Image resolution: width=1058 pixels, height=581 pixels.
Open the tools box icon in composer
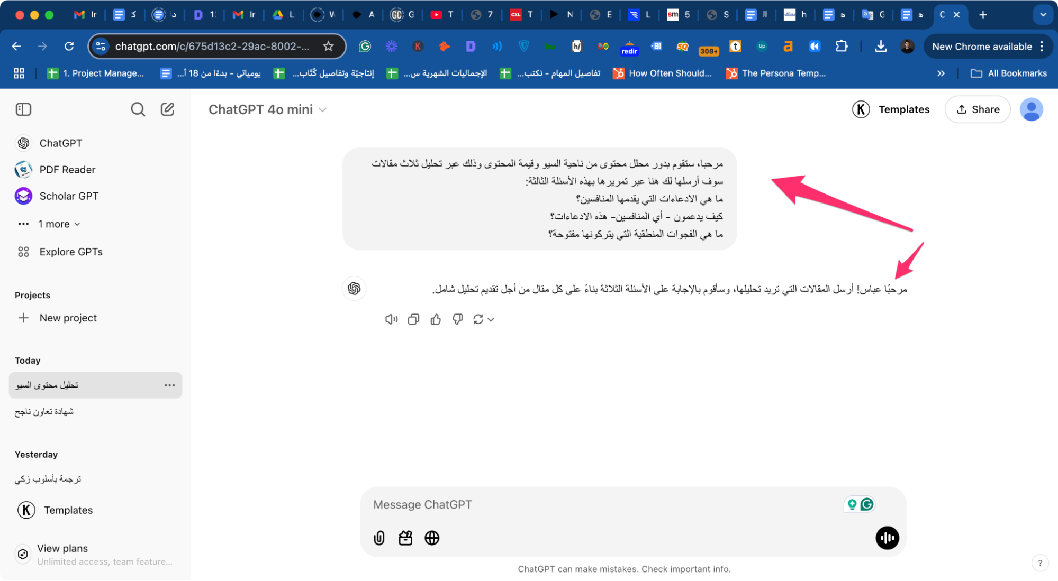tap(405, 538)
